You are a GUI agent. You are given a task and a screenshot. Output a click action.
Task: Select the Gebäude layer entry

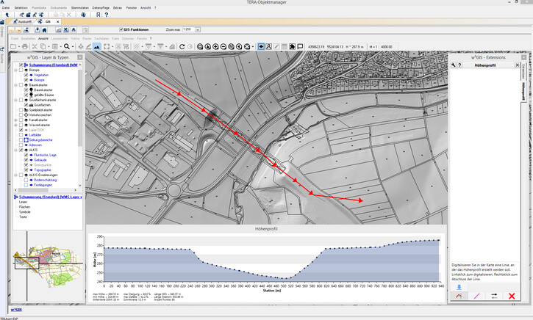coord(39,160)
